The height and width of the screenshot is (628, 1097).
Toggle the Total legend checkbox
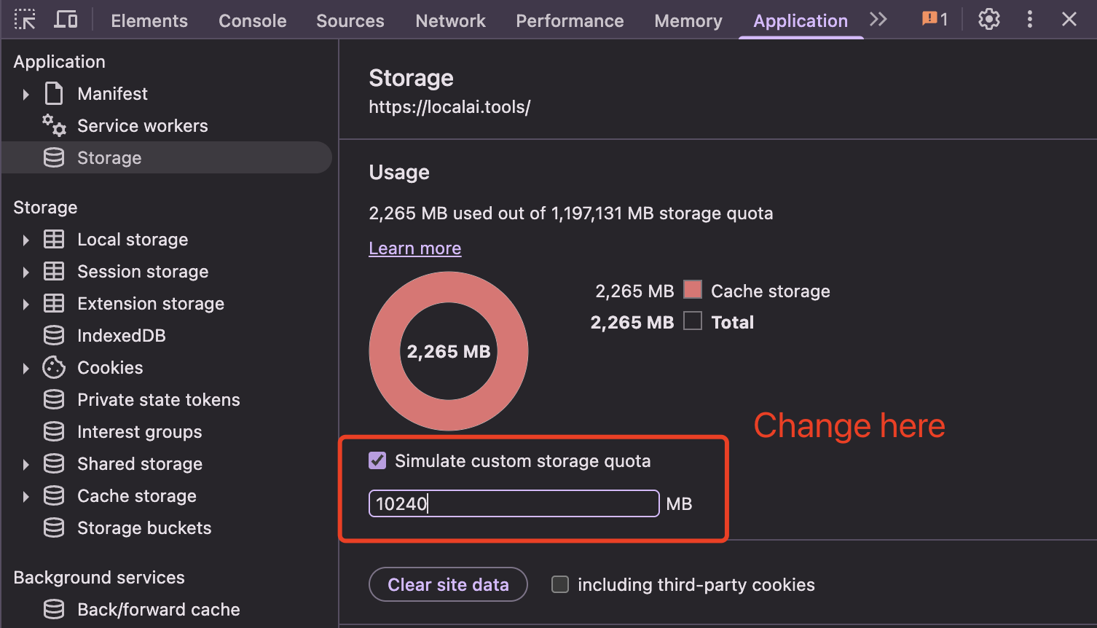(692, 321)
